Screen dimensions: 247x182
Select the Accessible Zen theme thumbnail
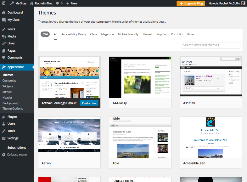(x=211, y=137)
